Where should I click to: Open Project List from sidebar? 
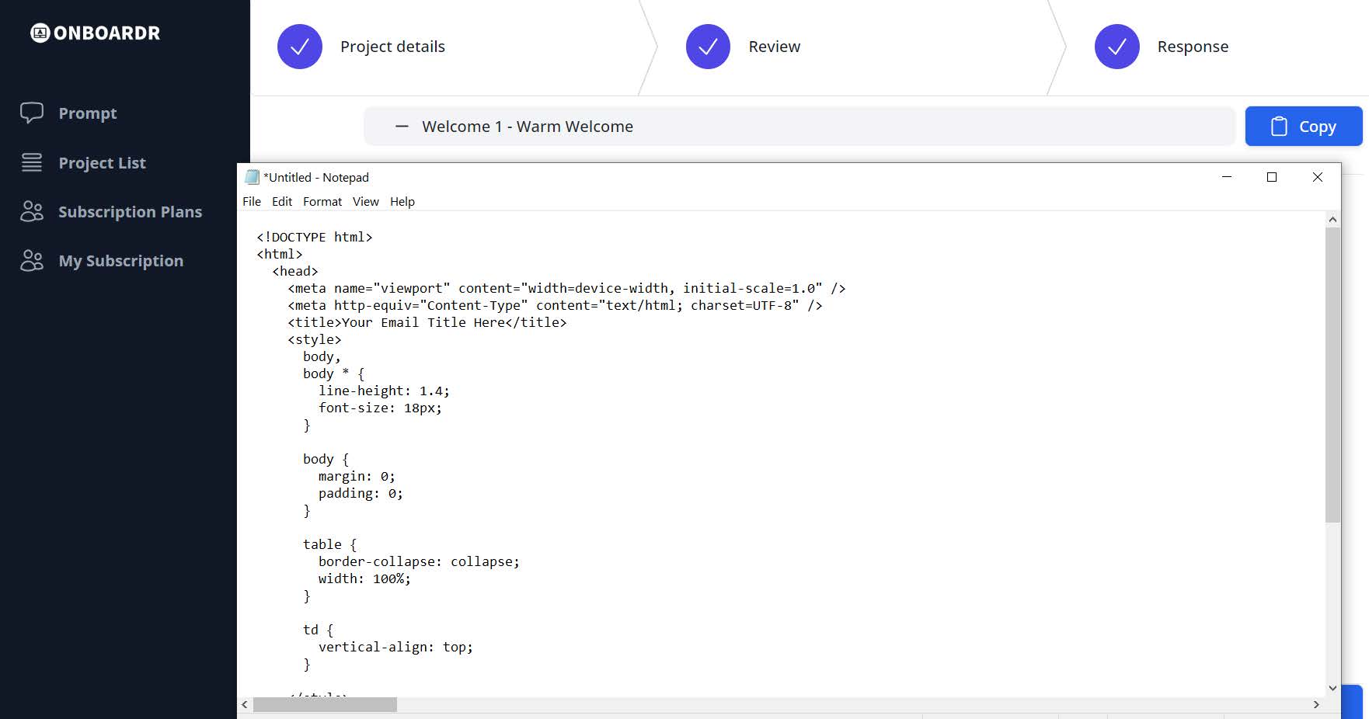(102, 163)
